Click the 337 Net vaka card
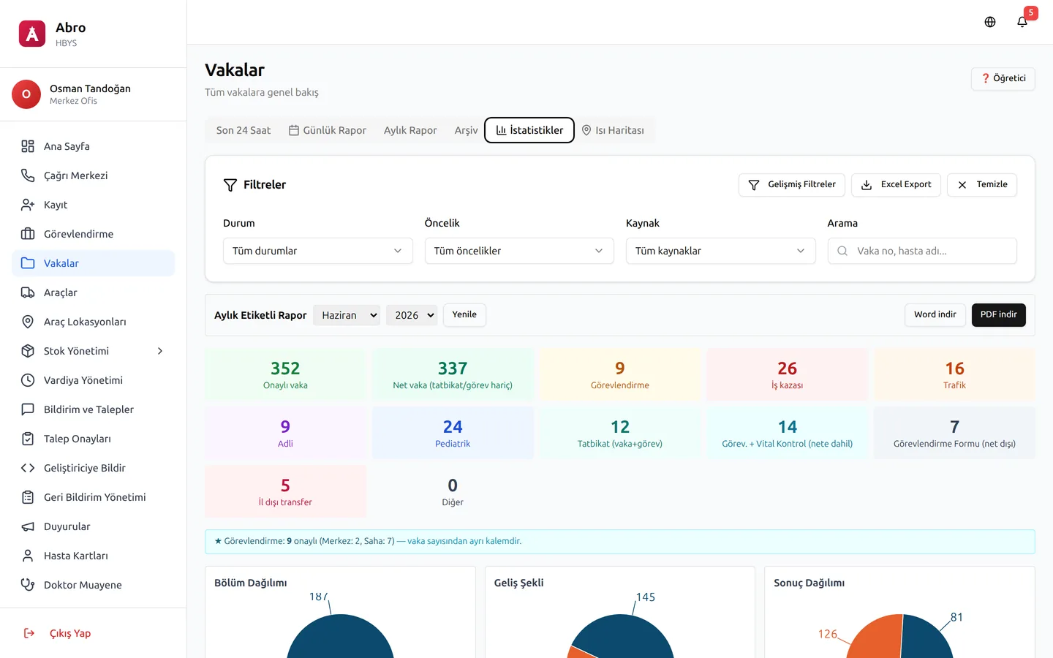 click(453, 374)
